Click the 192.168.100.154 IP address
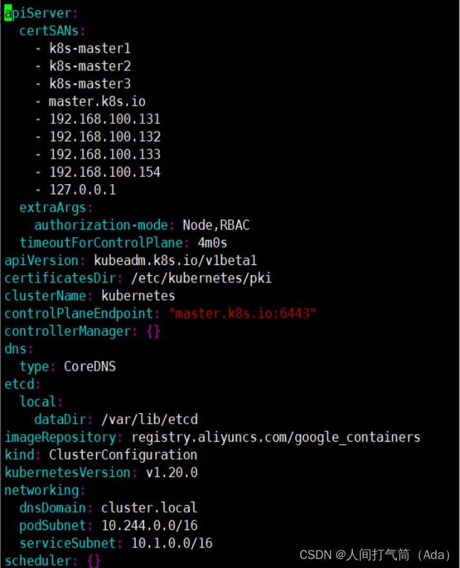This screenshot has width=460, height=568. pos(104,172)
